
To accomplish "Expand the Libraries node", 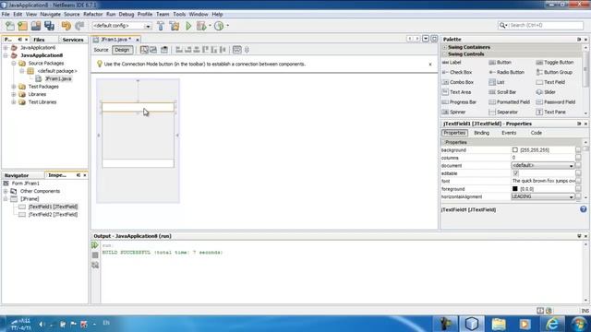I will click(x=14, y=94).
